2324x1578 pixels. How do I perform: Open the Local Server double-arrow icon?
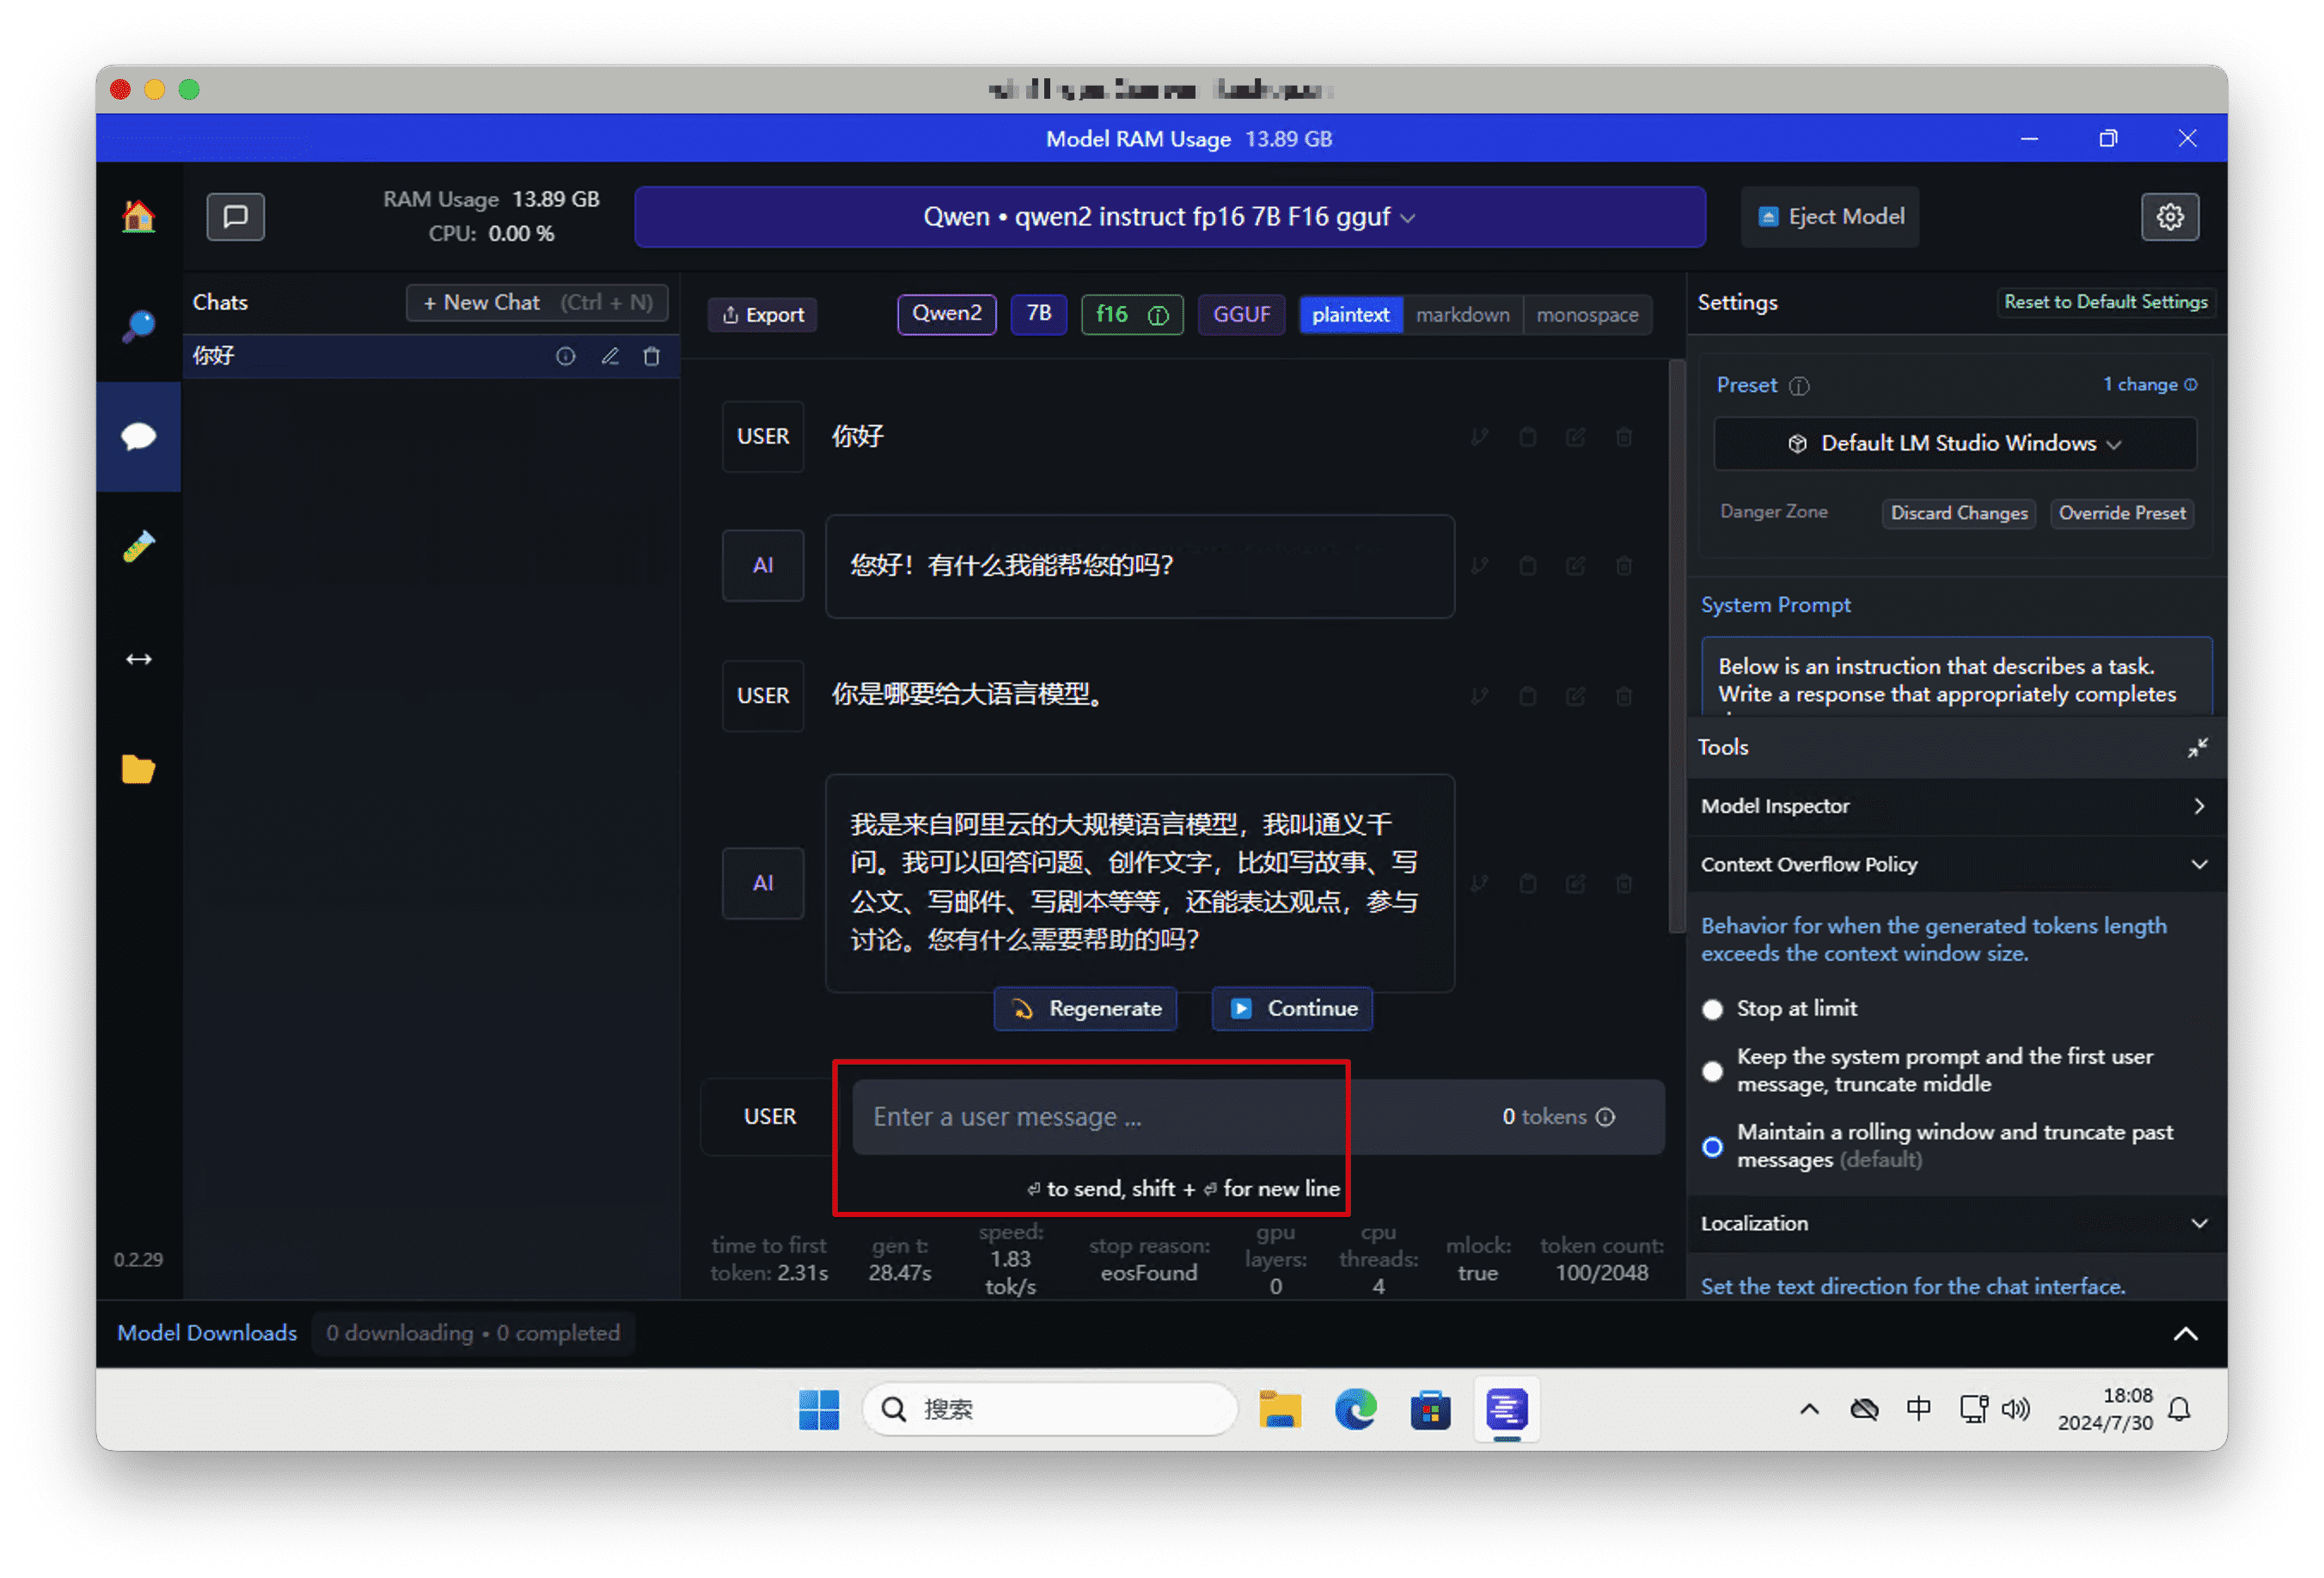coord(138,659)
